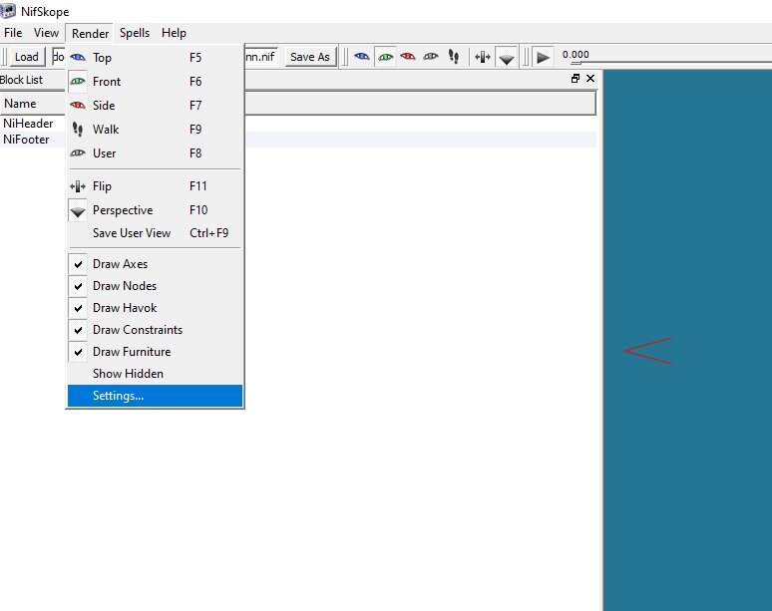Open the View menu
772x611 pixels.
tap(46, 33)
